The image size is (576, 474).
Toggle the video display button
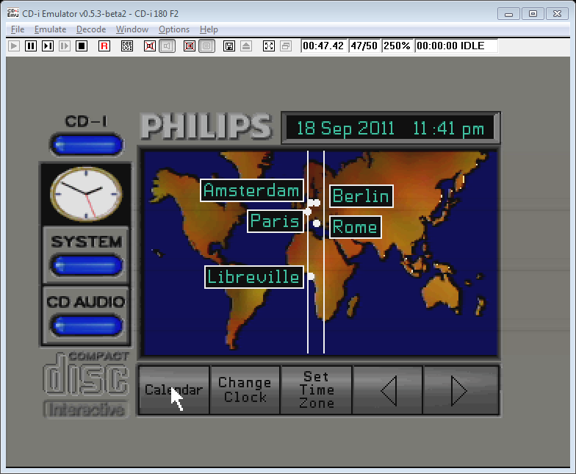coord(206,46)
